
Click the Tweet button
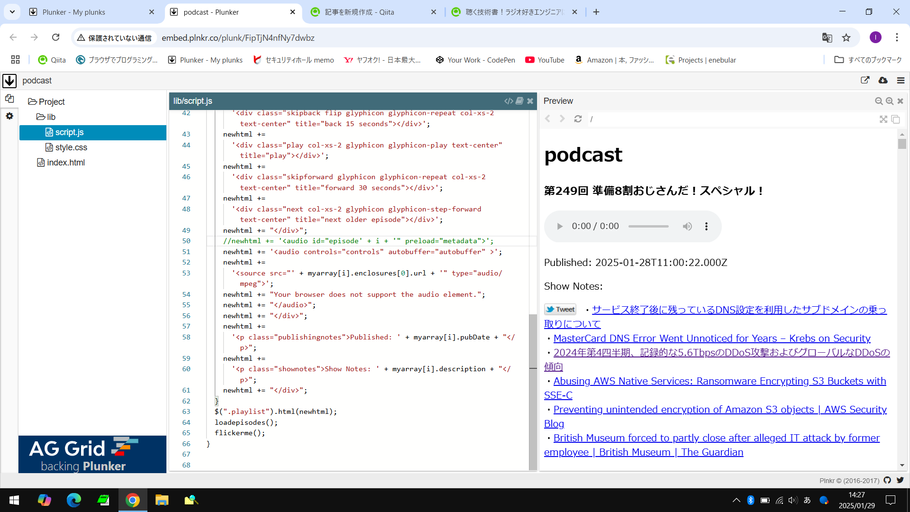click(x=560, y=310)
